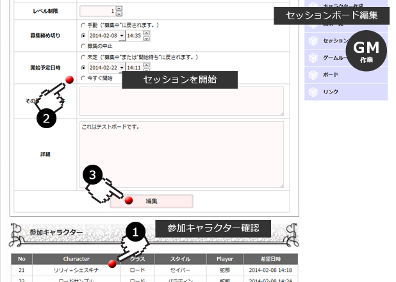This screenshot has height=282, width=396.
Task: Open the ボード sidebar menu item
Action: [x=346, y=75]
